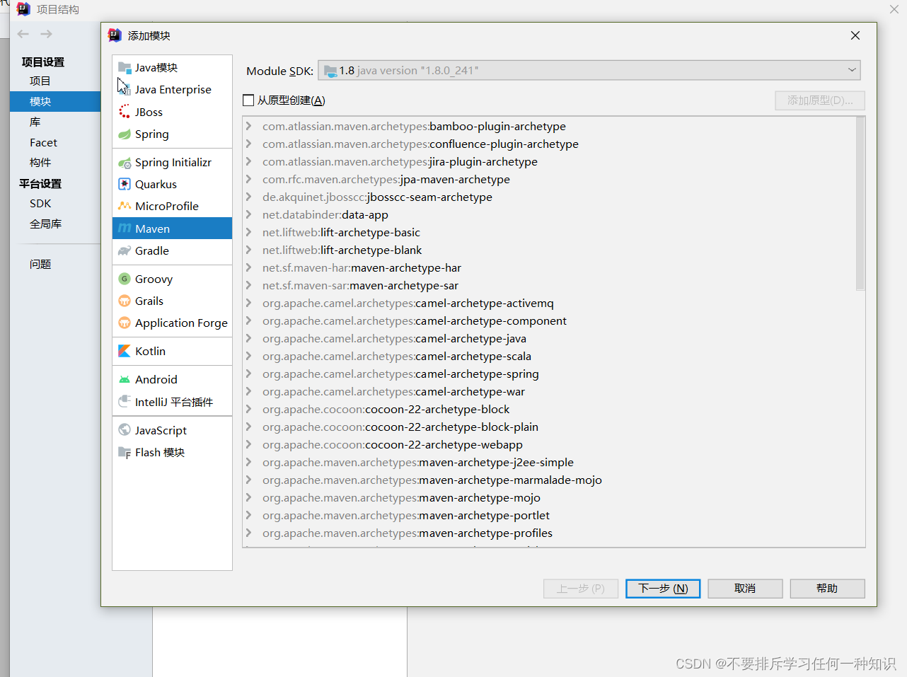Click the JBoss red dotted icon

pos(125,112)
